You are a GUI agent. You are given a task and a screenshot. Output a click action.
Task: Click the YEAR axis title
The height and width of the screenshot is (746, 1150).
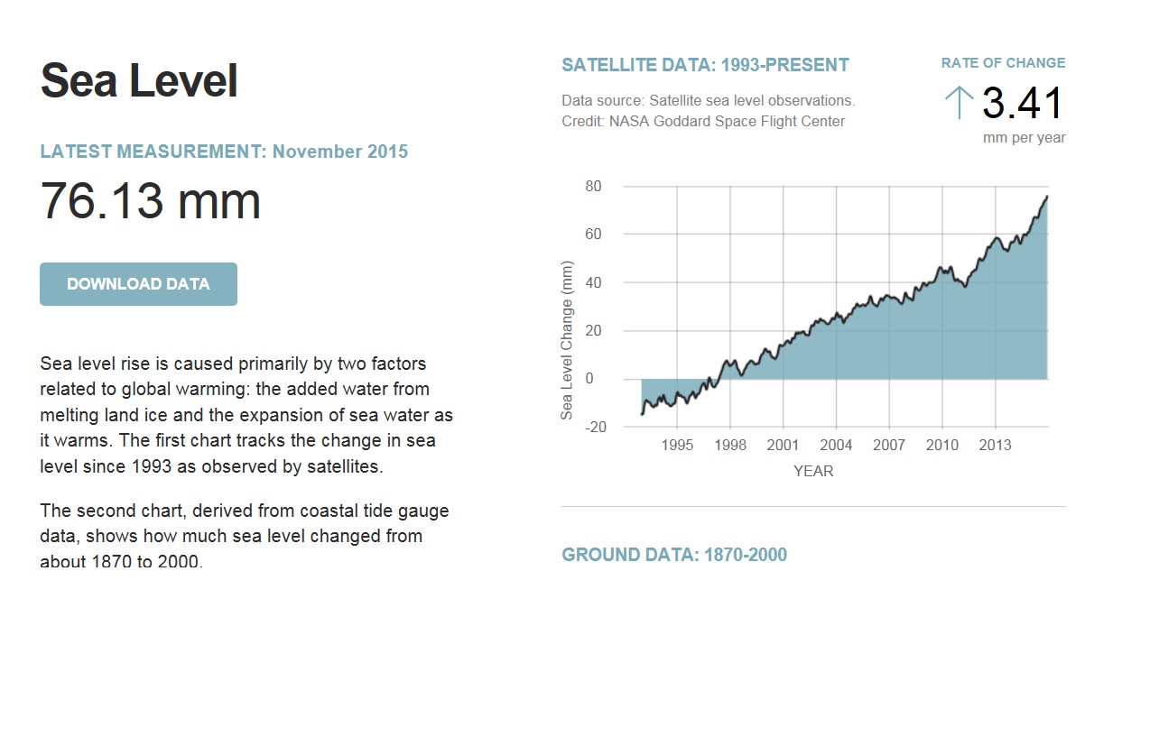tap(813, 471)
